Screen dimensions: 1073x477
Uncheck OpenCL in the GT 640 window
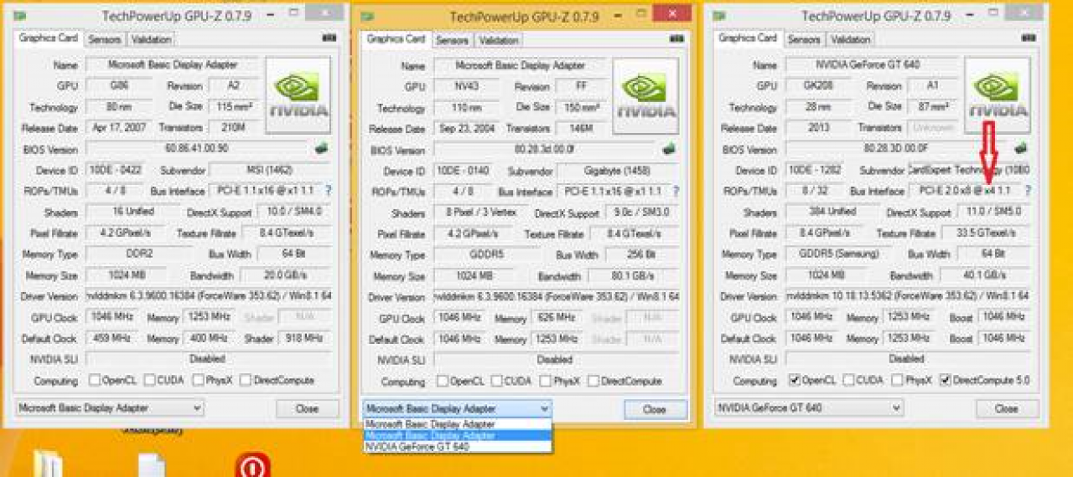(x=795, y=380)
